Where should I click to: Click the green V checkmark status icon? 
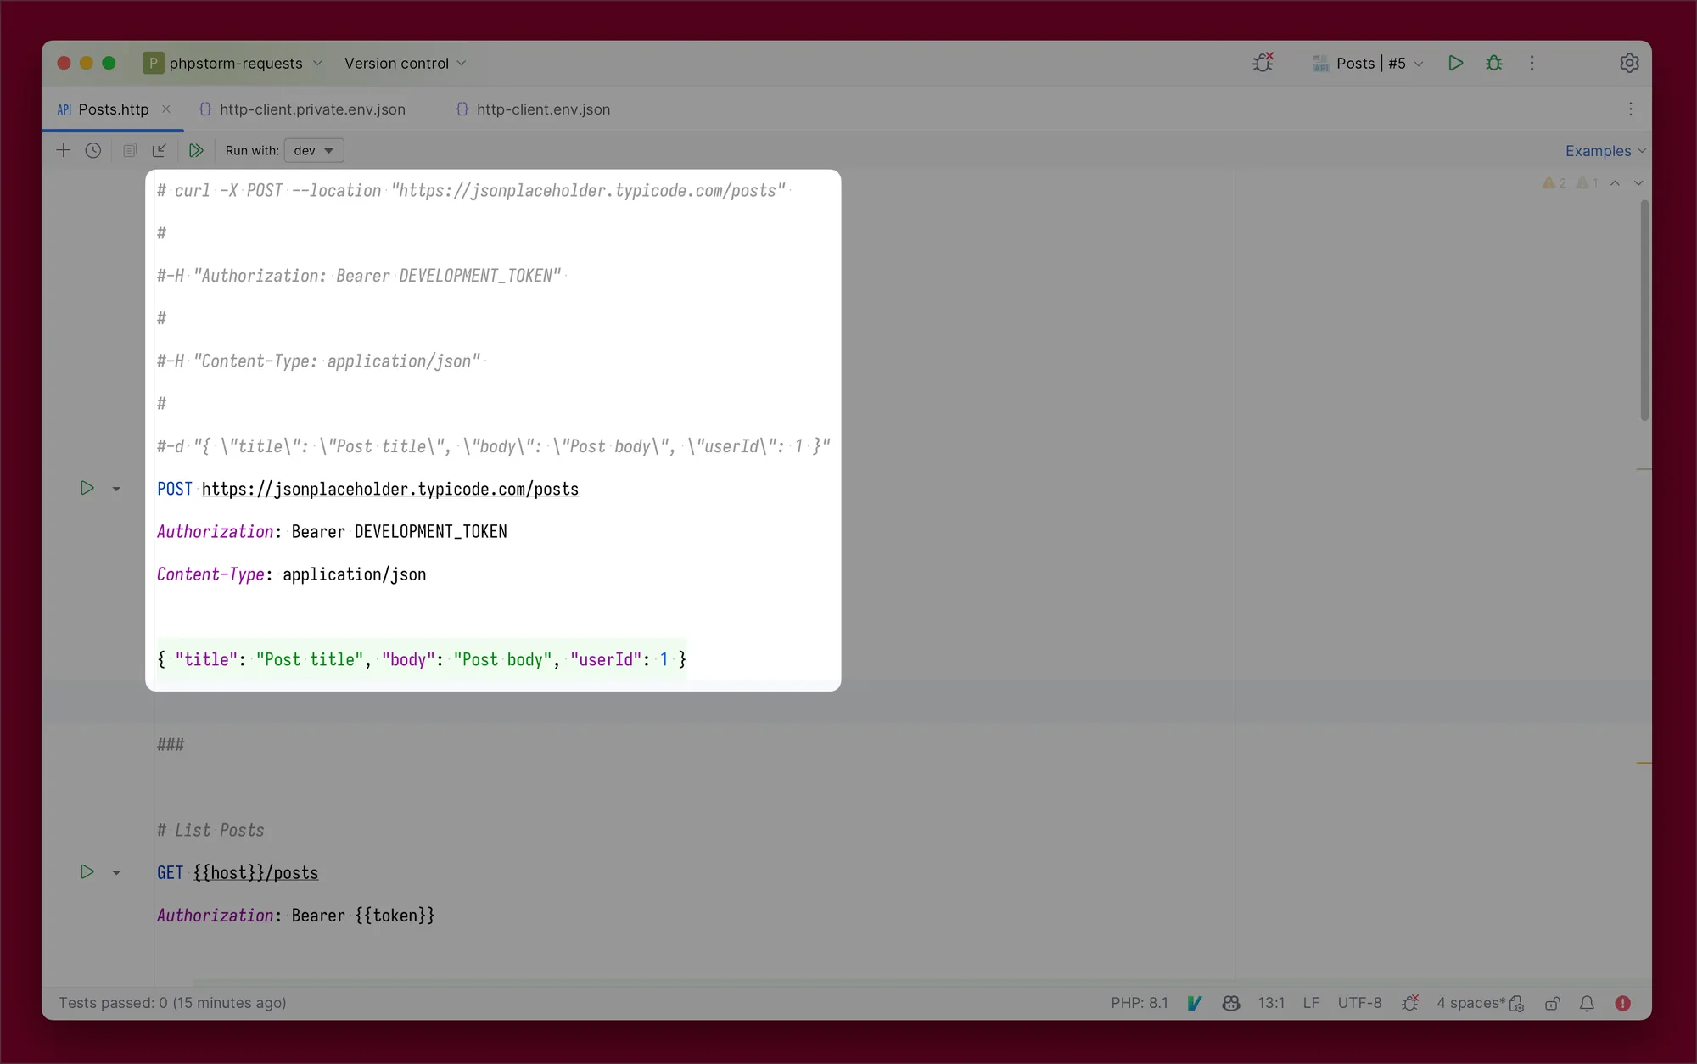click(1195, 1003)
